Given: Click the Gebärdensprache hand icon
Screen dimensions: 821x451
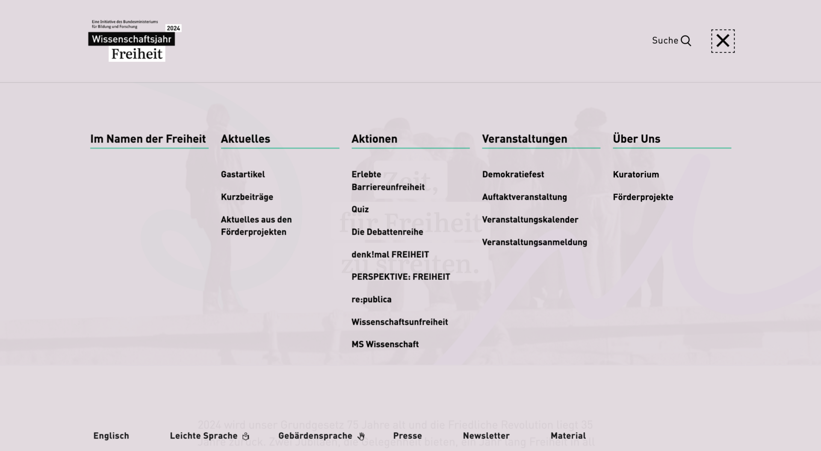Looking at the screenshot, I should click(361, 436).
